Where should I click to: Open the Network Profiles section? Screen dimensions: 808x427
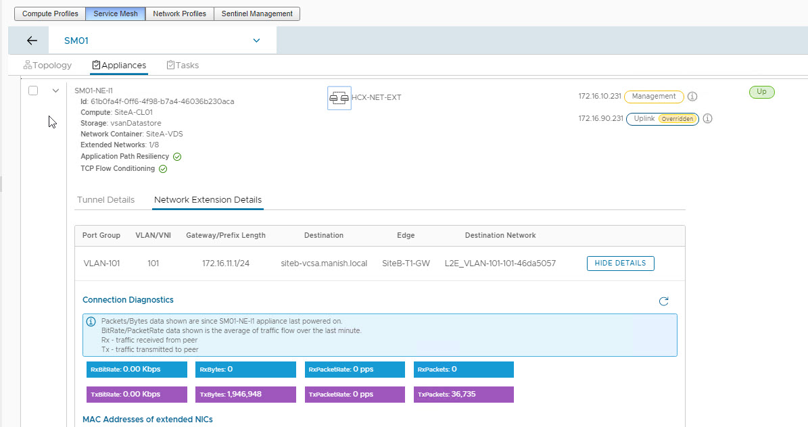179,14
